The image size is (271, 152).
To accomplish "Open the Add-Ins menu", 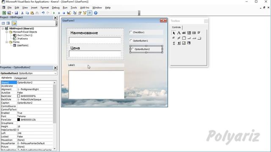I will [x=85, y=8].
